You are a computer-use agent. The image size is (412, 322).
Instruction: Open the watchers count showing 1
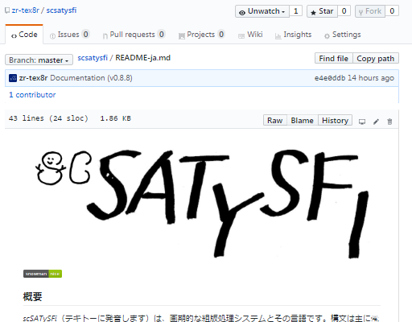(x=296, y=11)
